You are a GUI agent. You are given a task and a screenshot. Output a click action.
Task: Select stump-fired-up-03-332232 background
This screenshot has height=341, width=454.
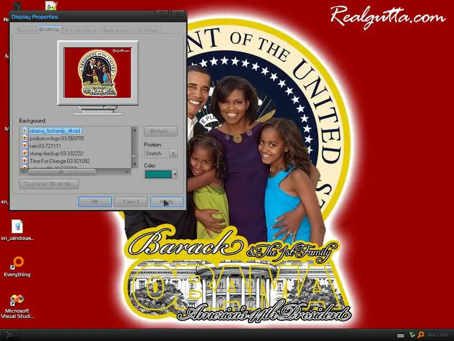(56, 154)
